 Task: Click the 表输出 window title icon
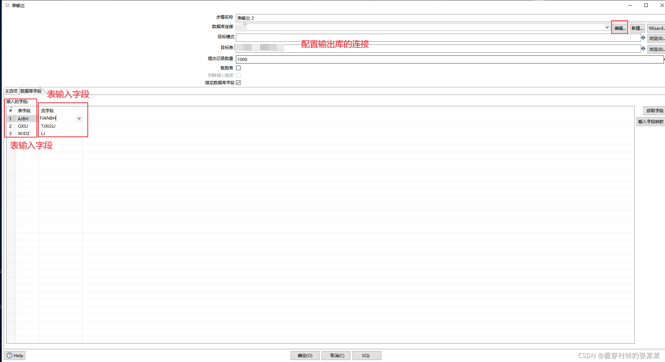pos(7,5)
